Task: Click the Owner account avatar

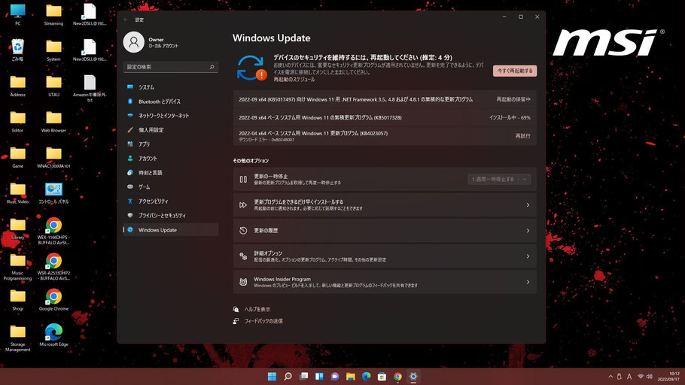Action: 134,42
